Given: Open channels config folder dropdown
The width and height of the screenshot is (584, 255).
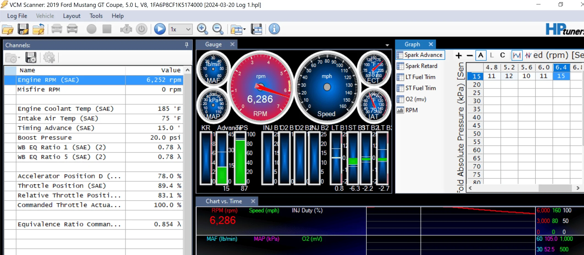Looking at the screenshot, I should click(13, 58).
